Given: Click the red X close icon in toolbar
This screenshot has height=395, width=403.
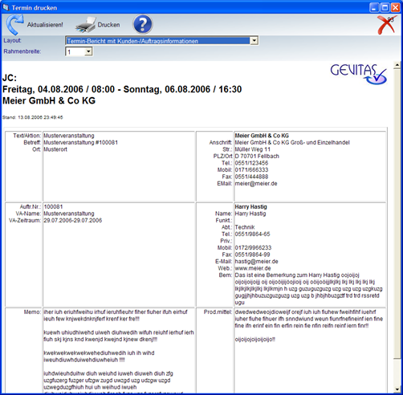Looking at the screenshot, I should click(387, 25).
